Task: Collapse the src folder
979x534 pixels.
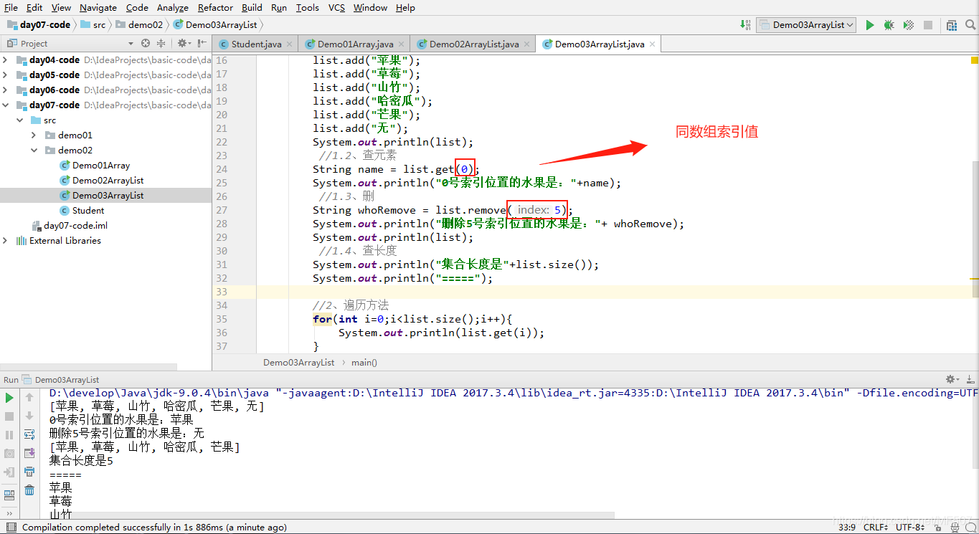Action: tap(19, 120)
